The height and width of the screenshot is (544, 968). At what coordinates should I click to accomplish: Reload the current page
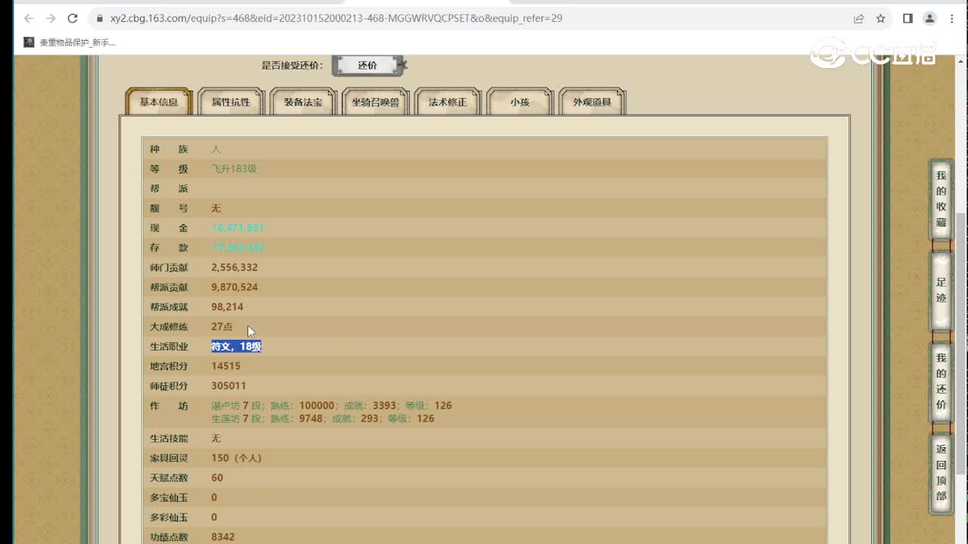pos(73,18)
